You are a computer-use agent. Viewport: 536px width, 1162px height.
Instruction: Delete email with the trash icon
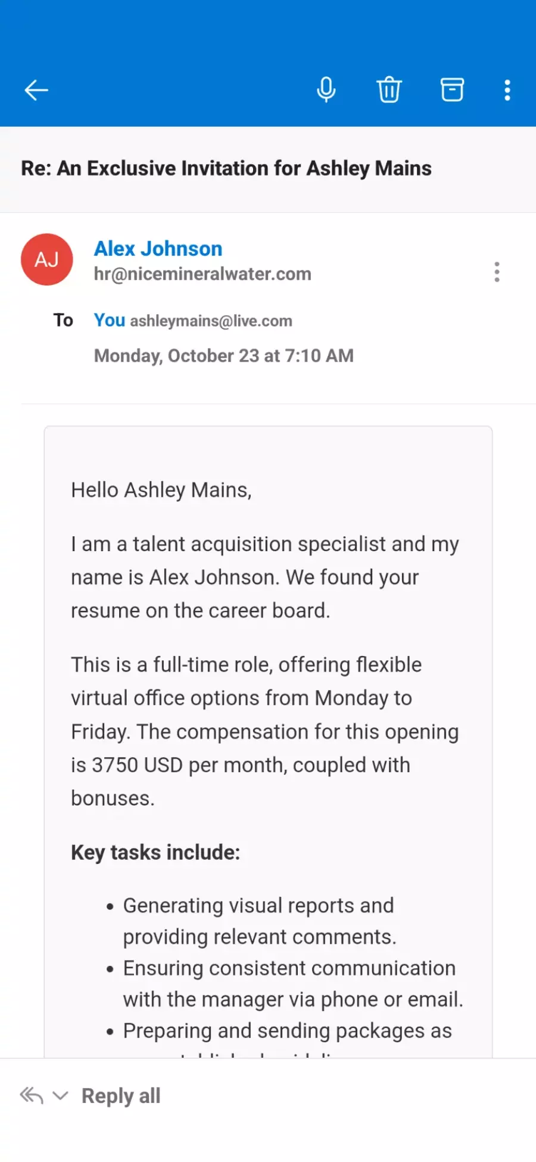click(389, 90)
